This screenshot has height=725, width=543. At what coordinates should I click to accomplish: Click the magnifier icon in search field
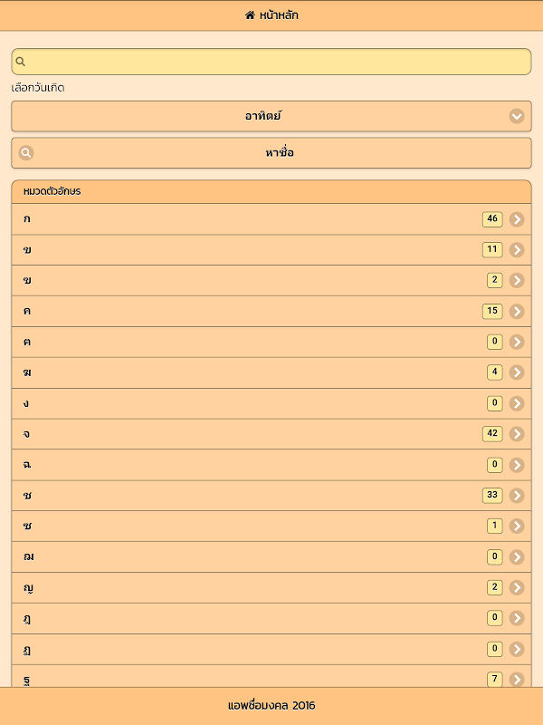tap(21, 62)
